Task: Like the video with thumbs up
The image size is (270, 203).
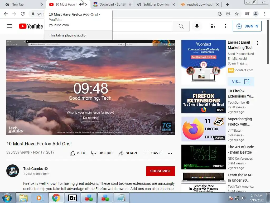Action: 78,153
